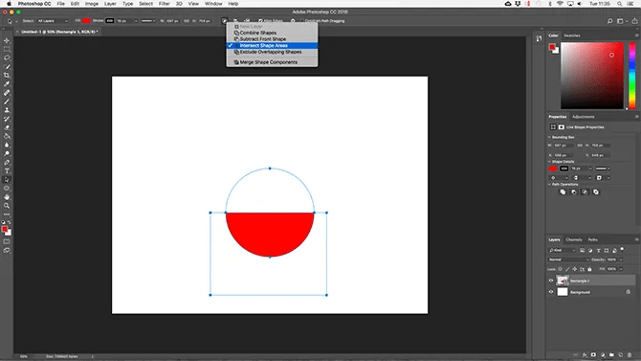Select the Clone Stamp tool
Image resolution: width=641 pixels, height=361 pixels.
(7, 110)
